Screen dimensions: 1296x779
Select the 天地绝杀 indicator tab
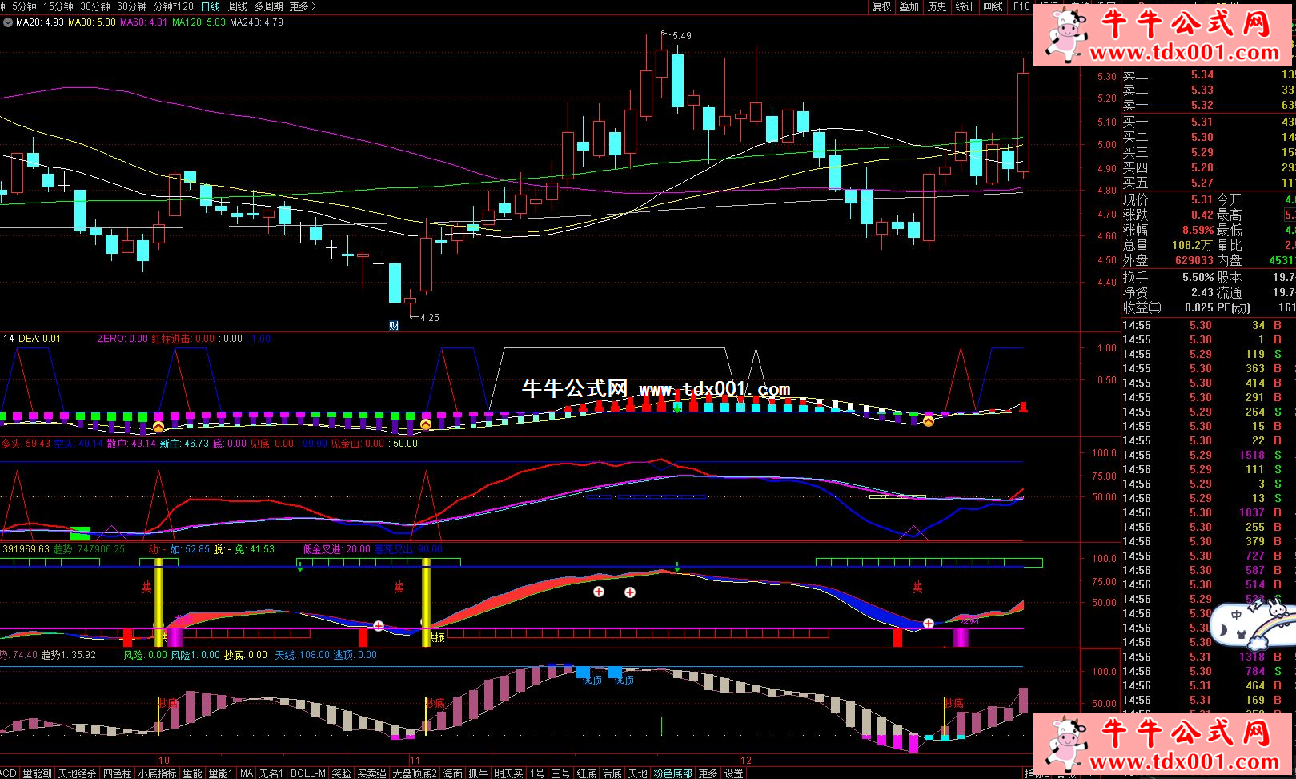pyautogui.click(x=77, y=773)
